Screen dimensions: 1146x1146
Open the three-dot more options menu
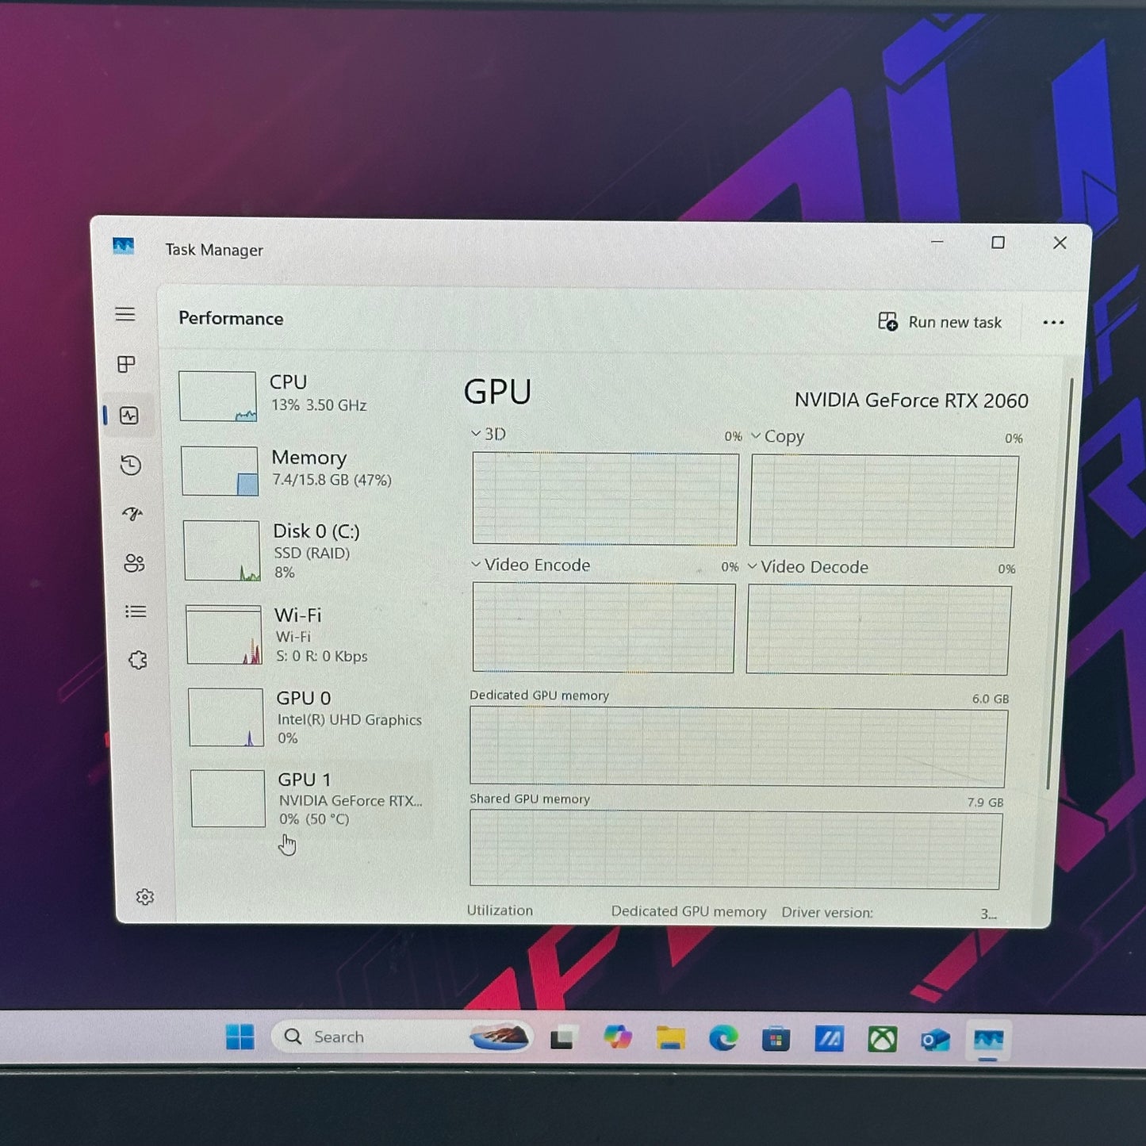click(x=1053, y=322)
